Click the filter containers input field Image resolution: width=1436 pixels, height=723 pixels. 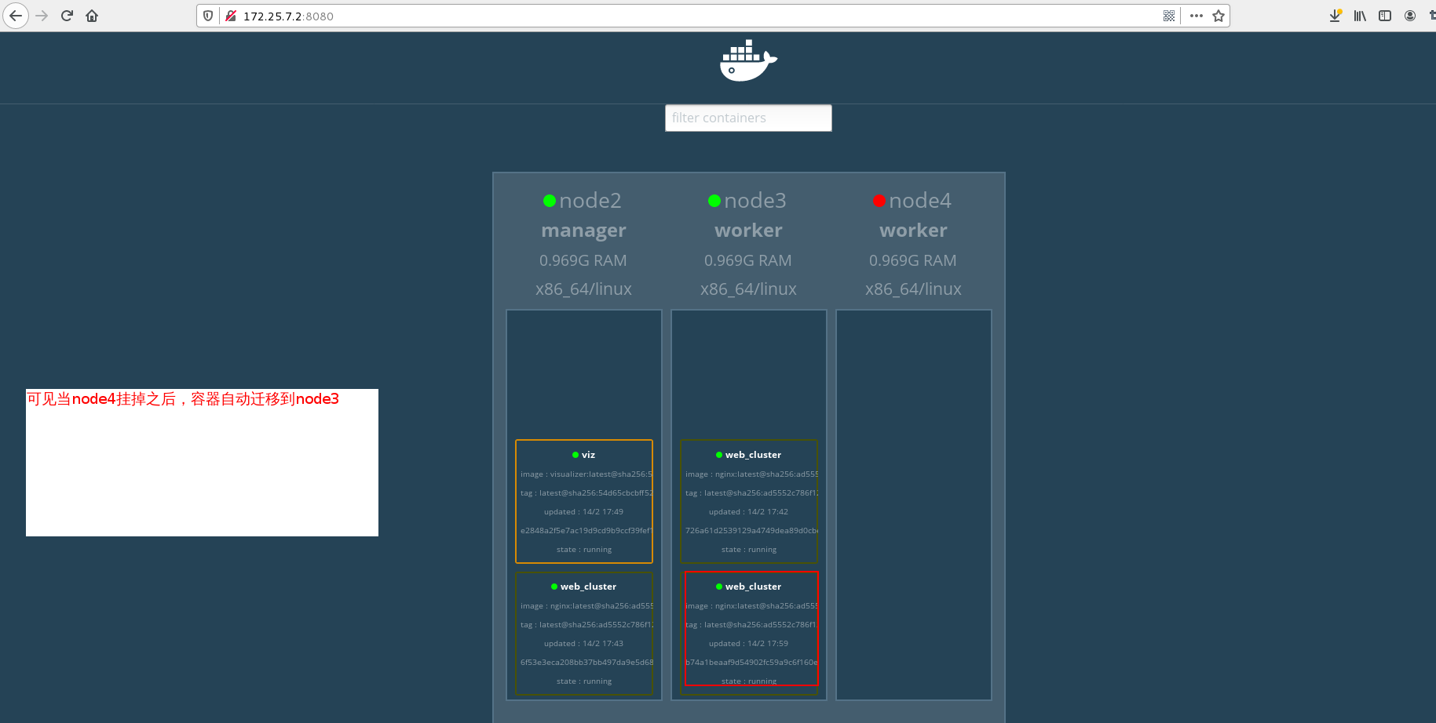747,118
